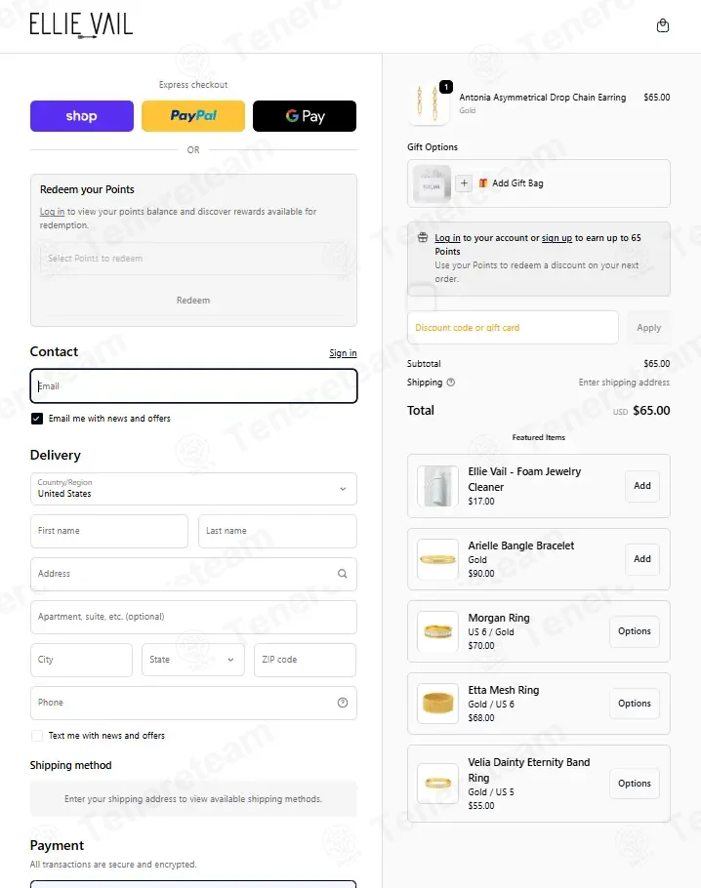Check Text me with news and offers
The image size is (701, 888).
(x=37, y=736)
